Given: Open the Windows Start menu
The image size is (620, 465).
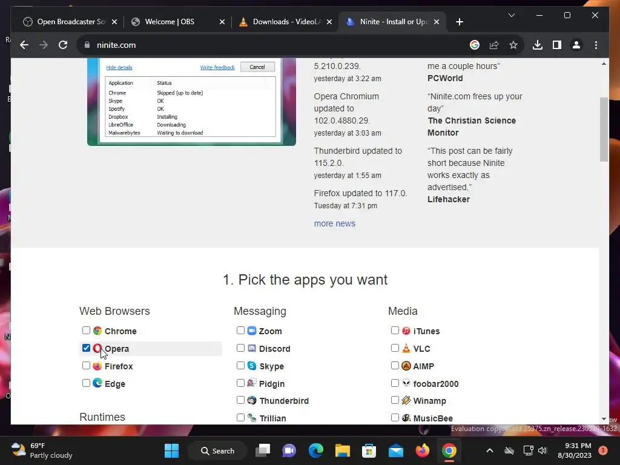Looking at the screenshot, I should 171,450.
